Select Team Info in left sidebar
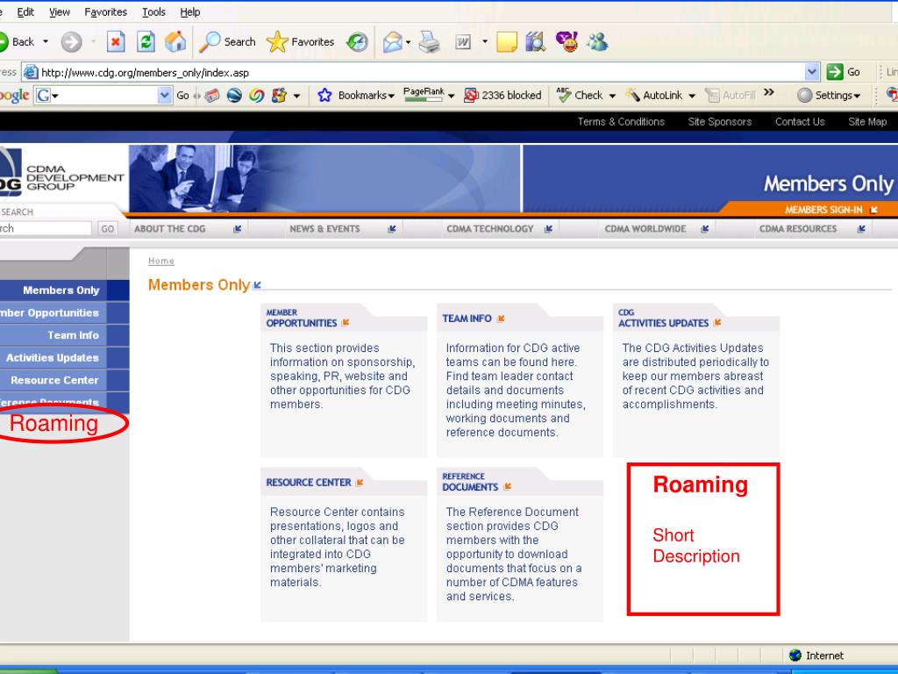This screenshot has width=898, height=674. click(74, 335)
